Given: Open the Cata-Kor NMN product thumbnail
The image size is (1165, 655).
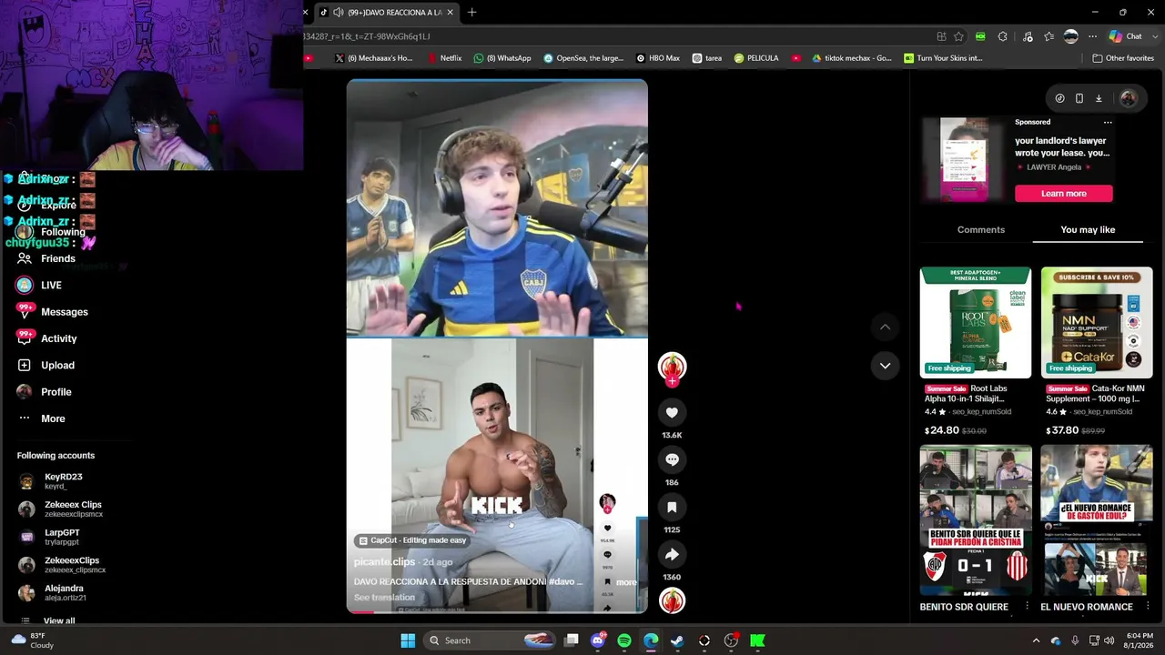Looking at the screenshot, I should tap(1097, 323).
